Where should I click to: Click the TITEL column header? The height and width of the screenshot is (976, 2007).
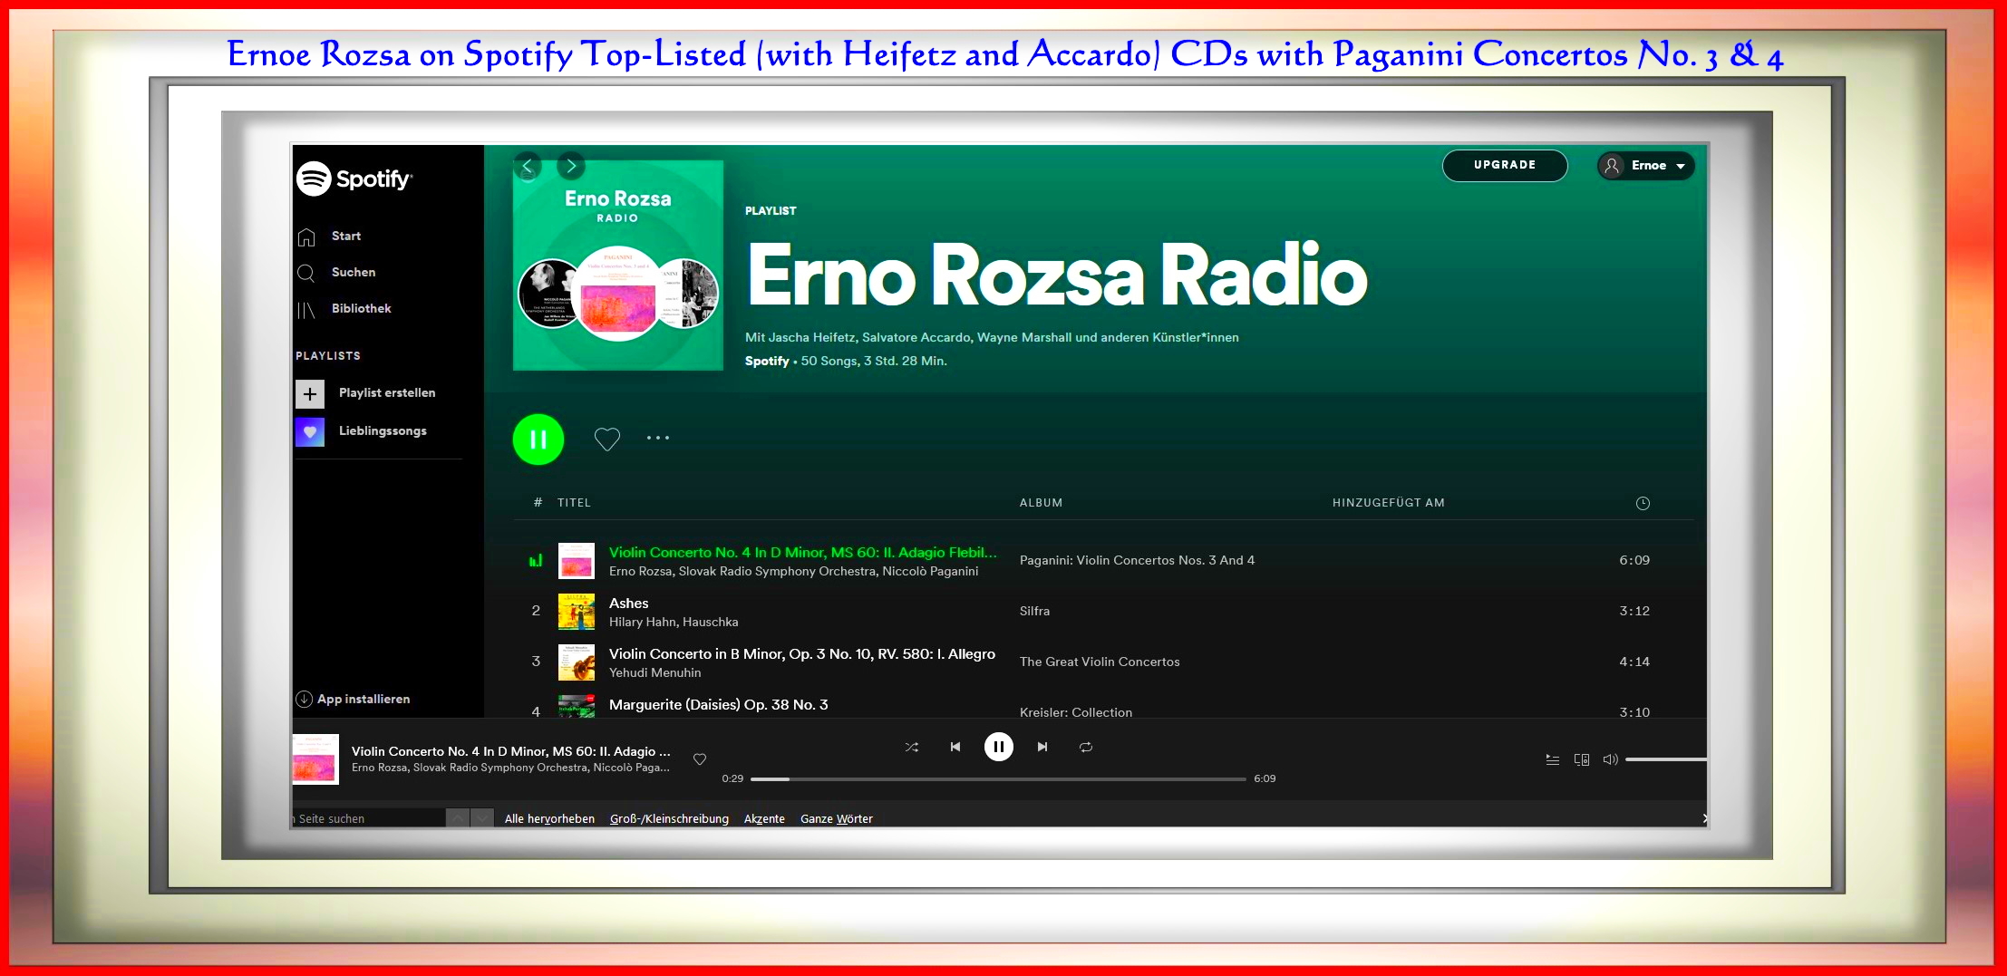[x=574, y=503]
